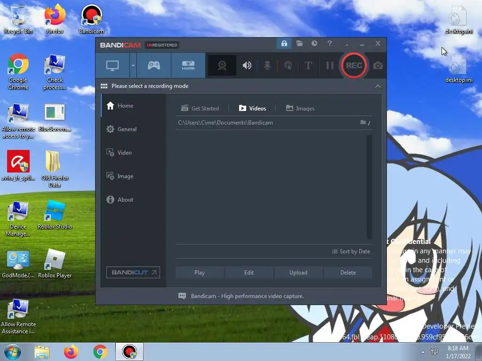
Task: Open output folder icon in title bar
Action: click(299, 44)
